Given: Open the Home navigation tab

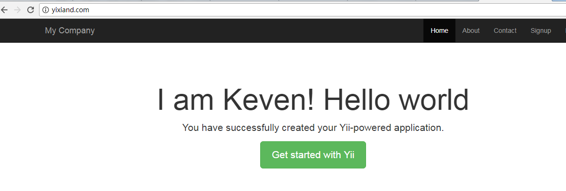Looking at the screenshot, I should pyautogui.click(x=439, y=31).
